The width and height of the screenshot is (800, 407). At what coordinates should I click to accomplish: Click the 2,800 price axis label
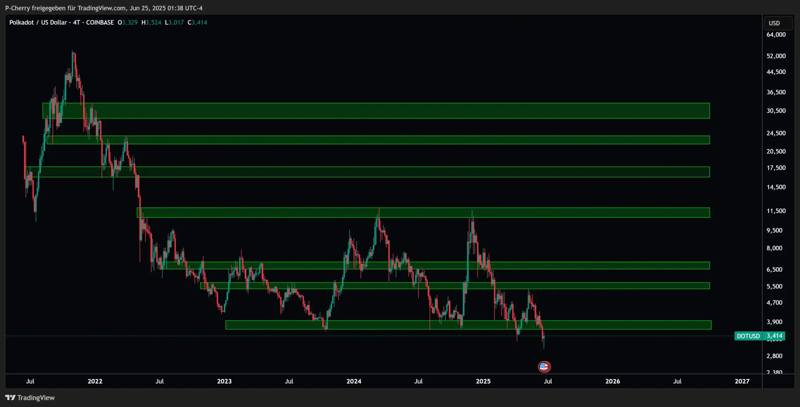[x=774, y=356]
